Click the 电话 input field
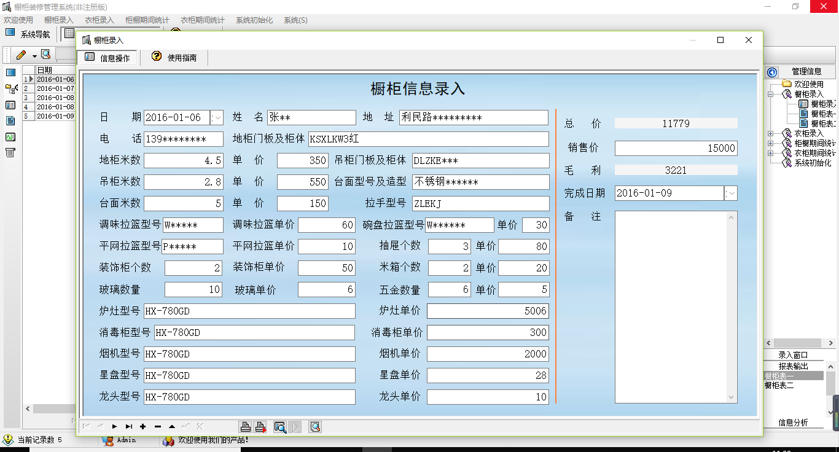 pyautogui.click(x=184, y=139)
